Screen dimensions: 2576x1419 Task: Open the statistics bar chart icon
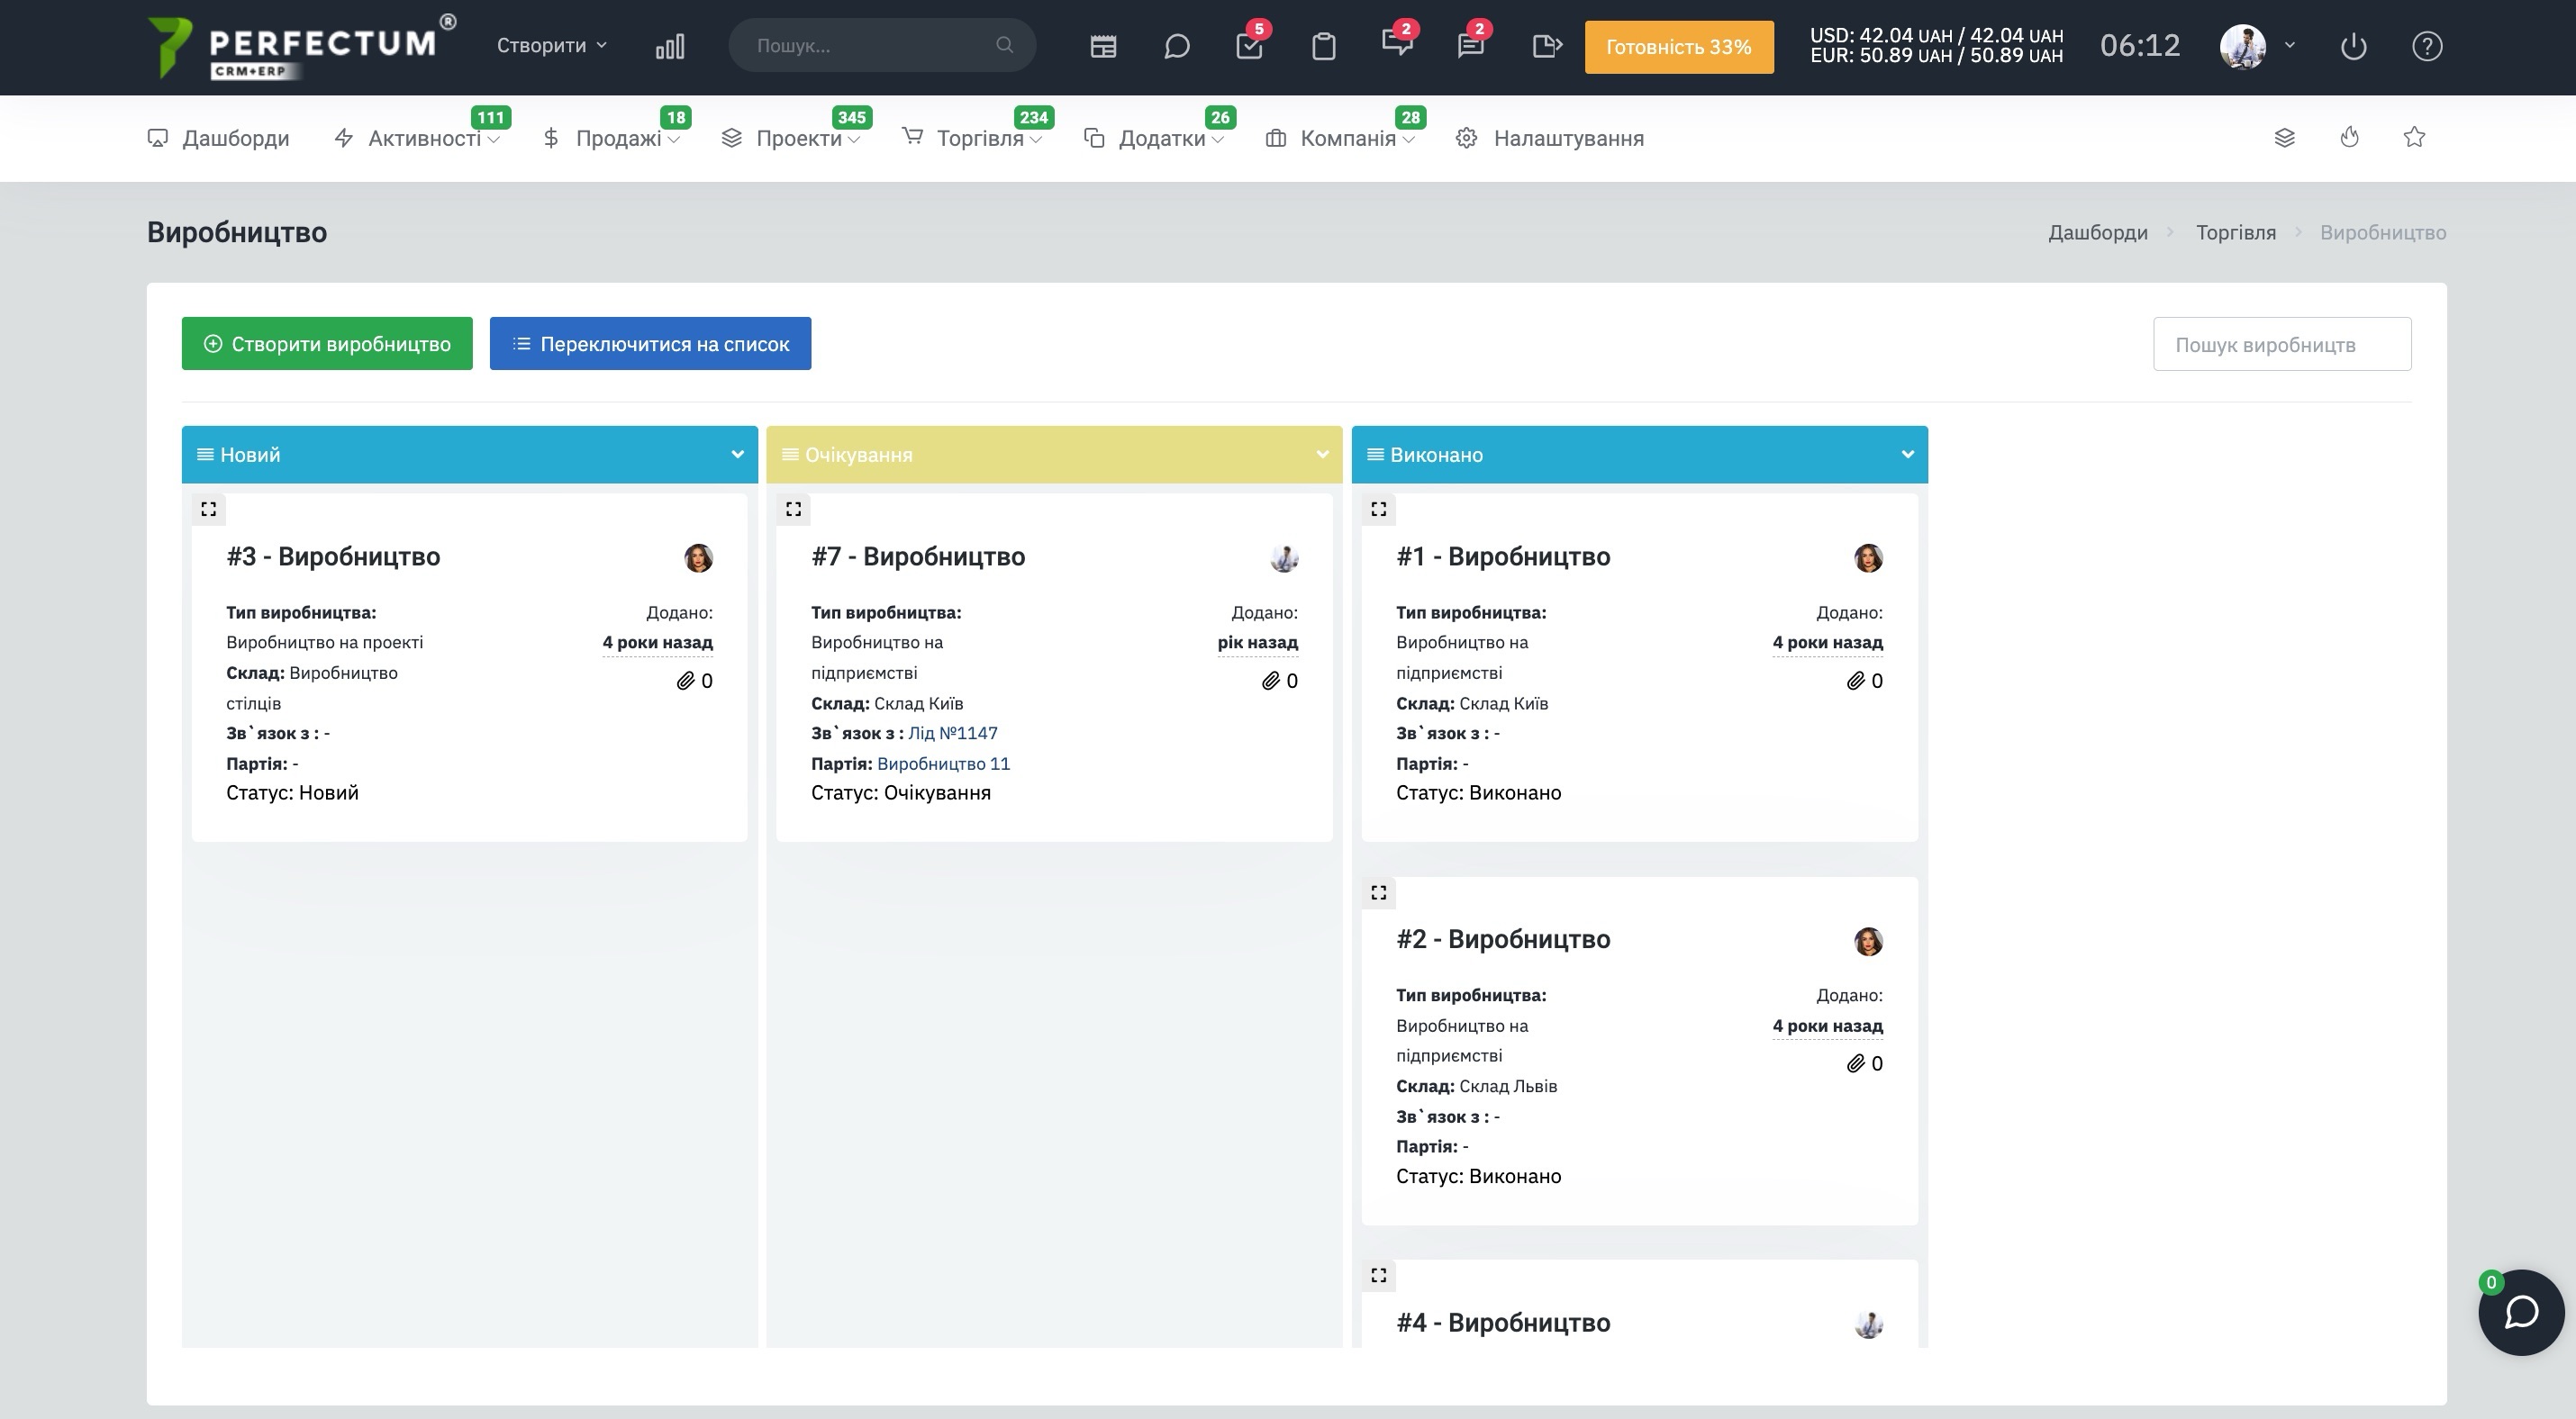(x=670, y=46)
